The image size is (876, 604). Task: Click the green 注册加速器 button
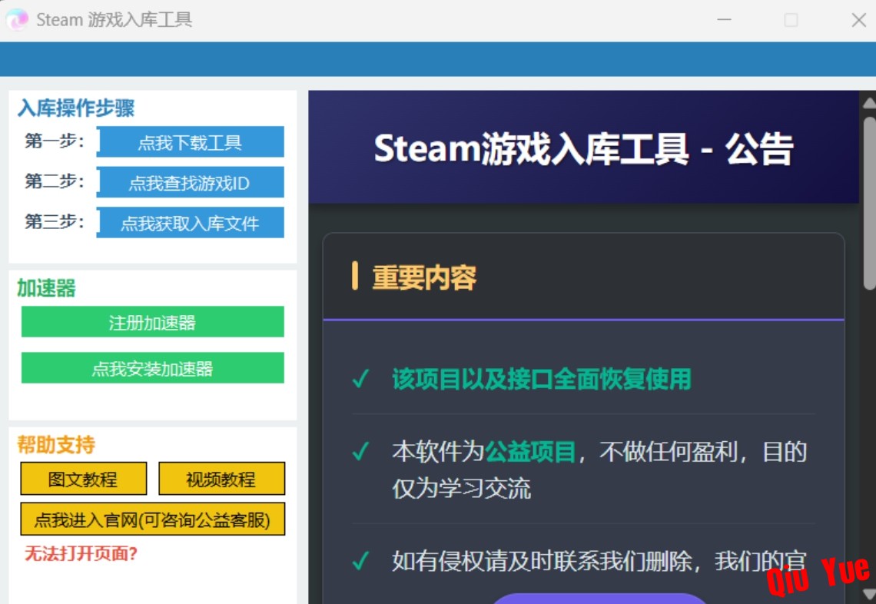[152, 322]
